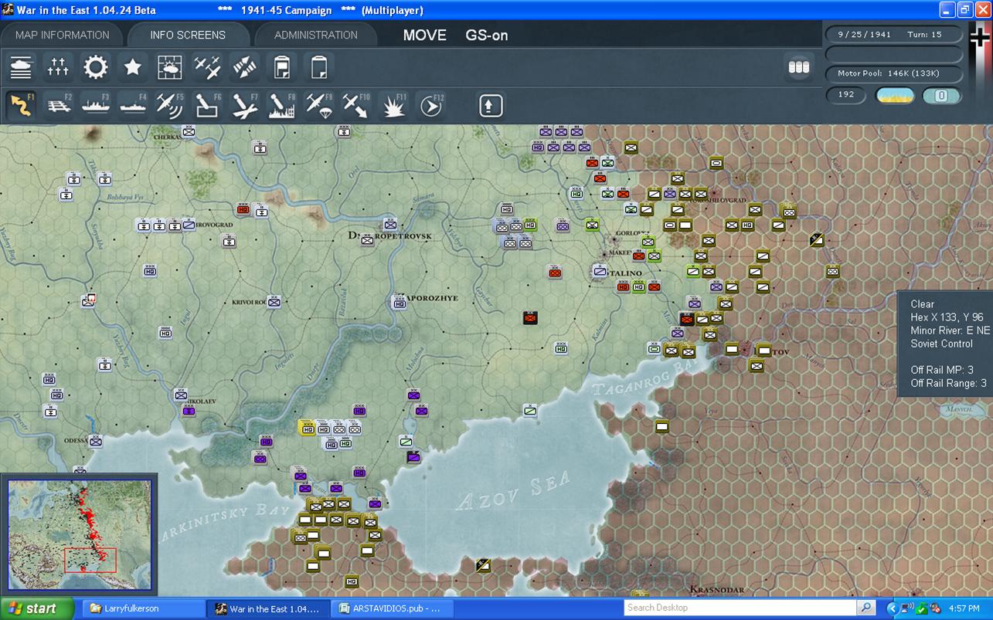Open the victory star icon screen
993x620 pixels.
(x=132, y=67)
